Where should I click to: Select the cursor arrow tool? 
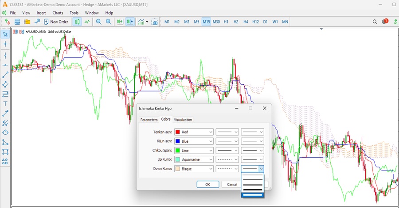pyautogui.click(x=5, y=34)
